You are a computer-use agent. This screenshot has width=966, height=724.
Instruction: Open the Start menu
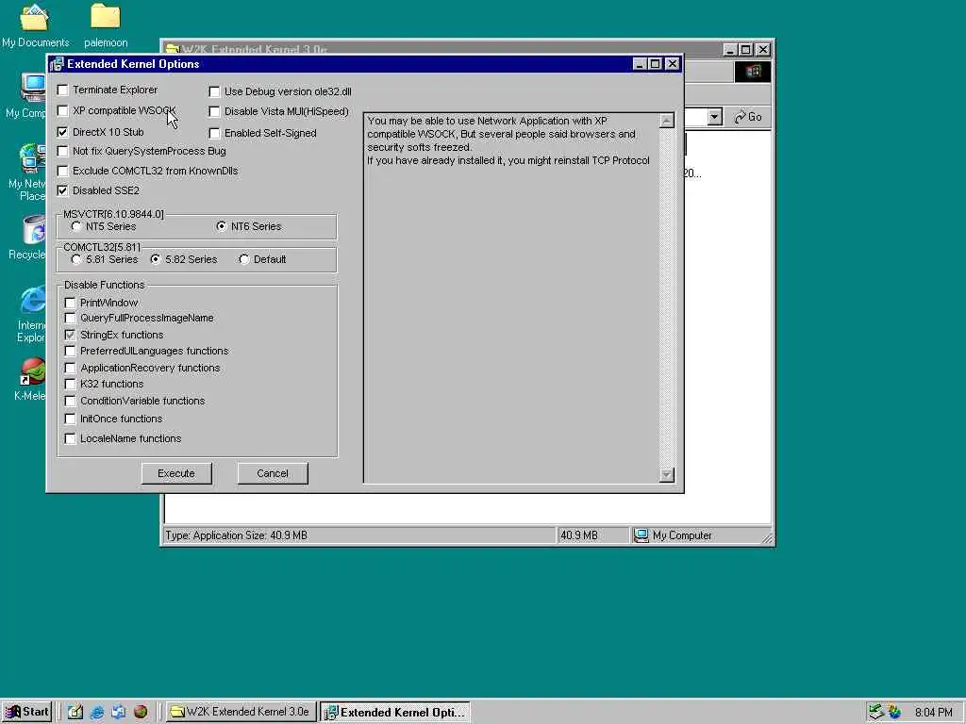pyautogui.click(x=25, y=712)
